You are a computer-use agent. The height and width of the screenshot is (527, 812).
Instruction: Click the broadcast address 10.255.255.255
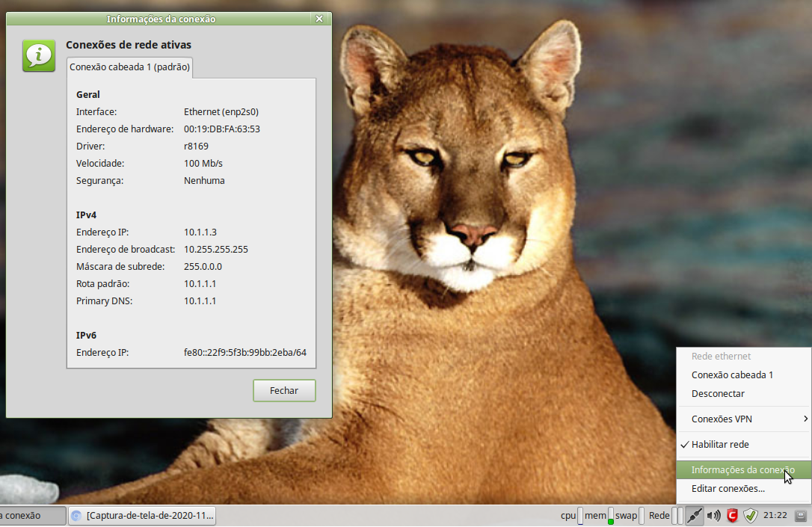(x=216, y=250)
